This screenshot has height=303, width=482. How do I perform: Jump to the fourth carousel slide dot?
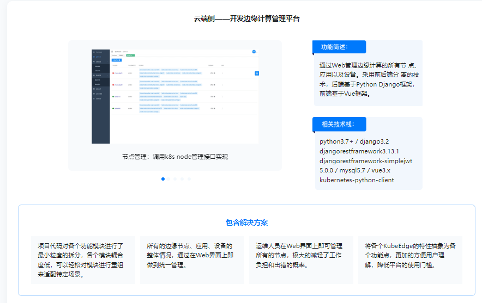182,179
